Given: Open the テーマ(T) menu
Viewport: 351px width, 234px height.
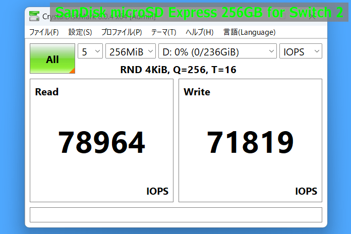Looking at the screenshot, I should tap(163, 32).
